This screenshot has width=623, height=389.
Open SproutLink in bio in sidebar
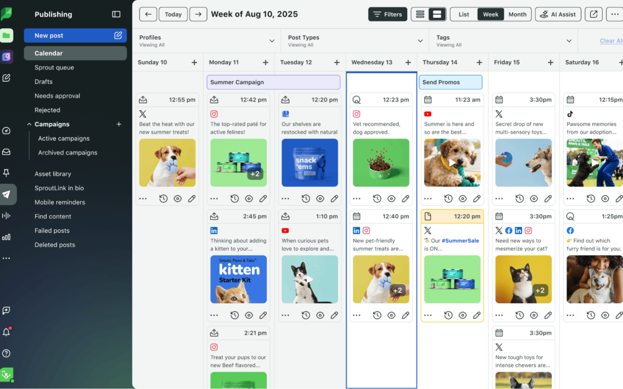(59, 188)
